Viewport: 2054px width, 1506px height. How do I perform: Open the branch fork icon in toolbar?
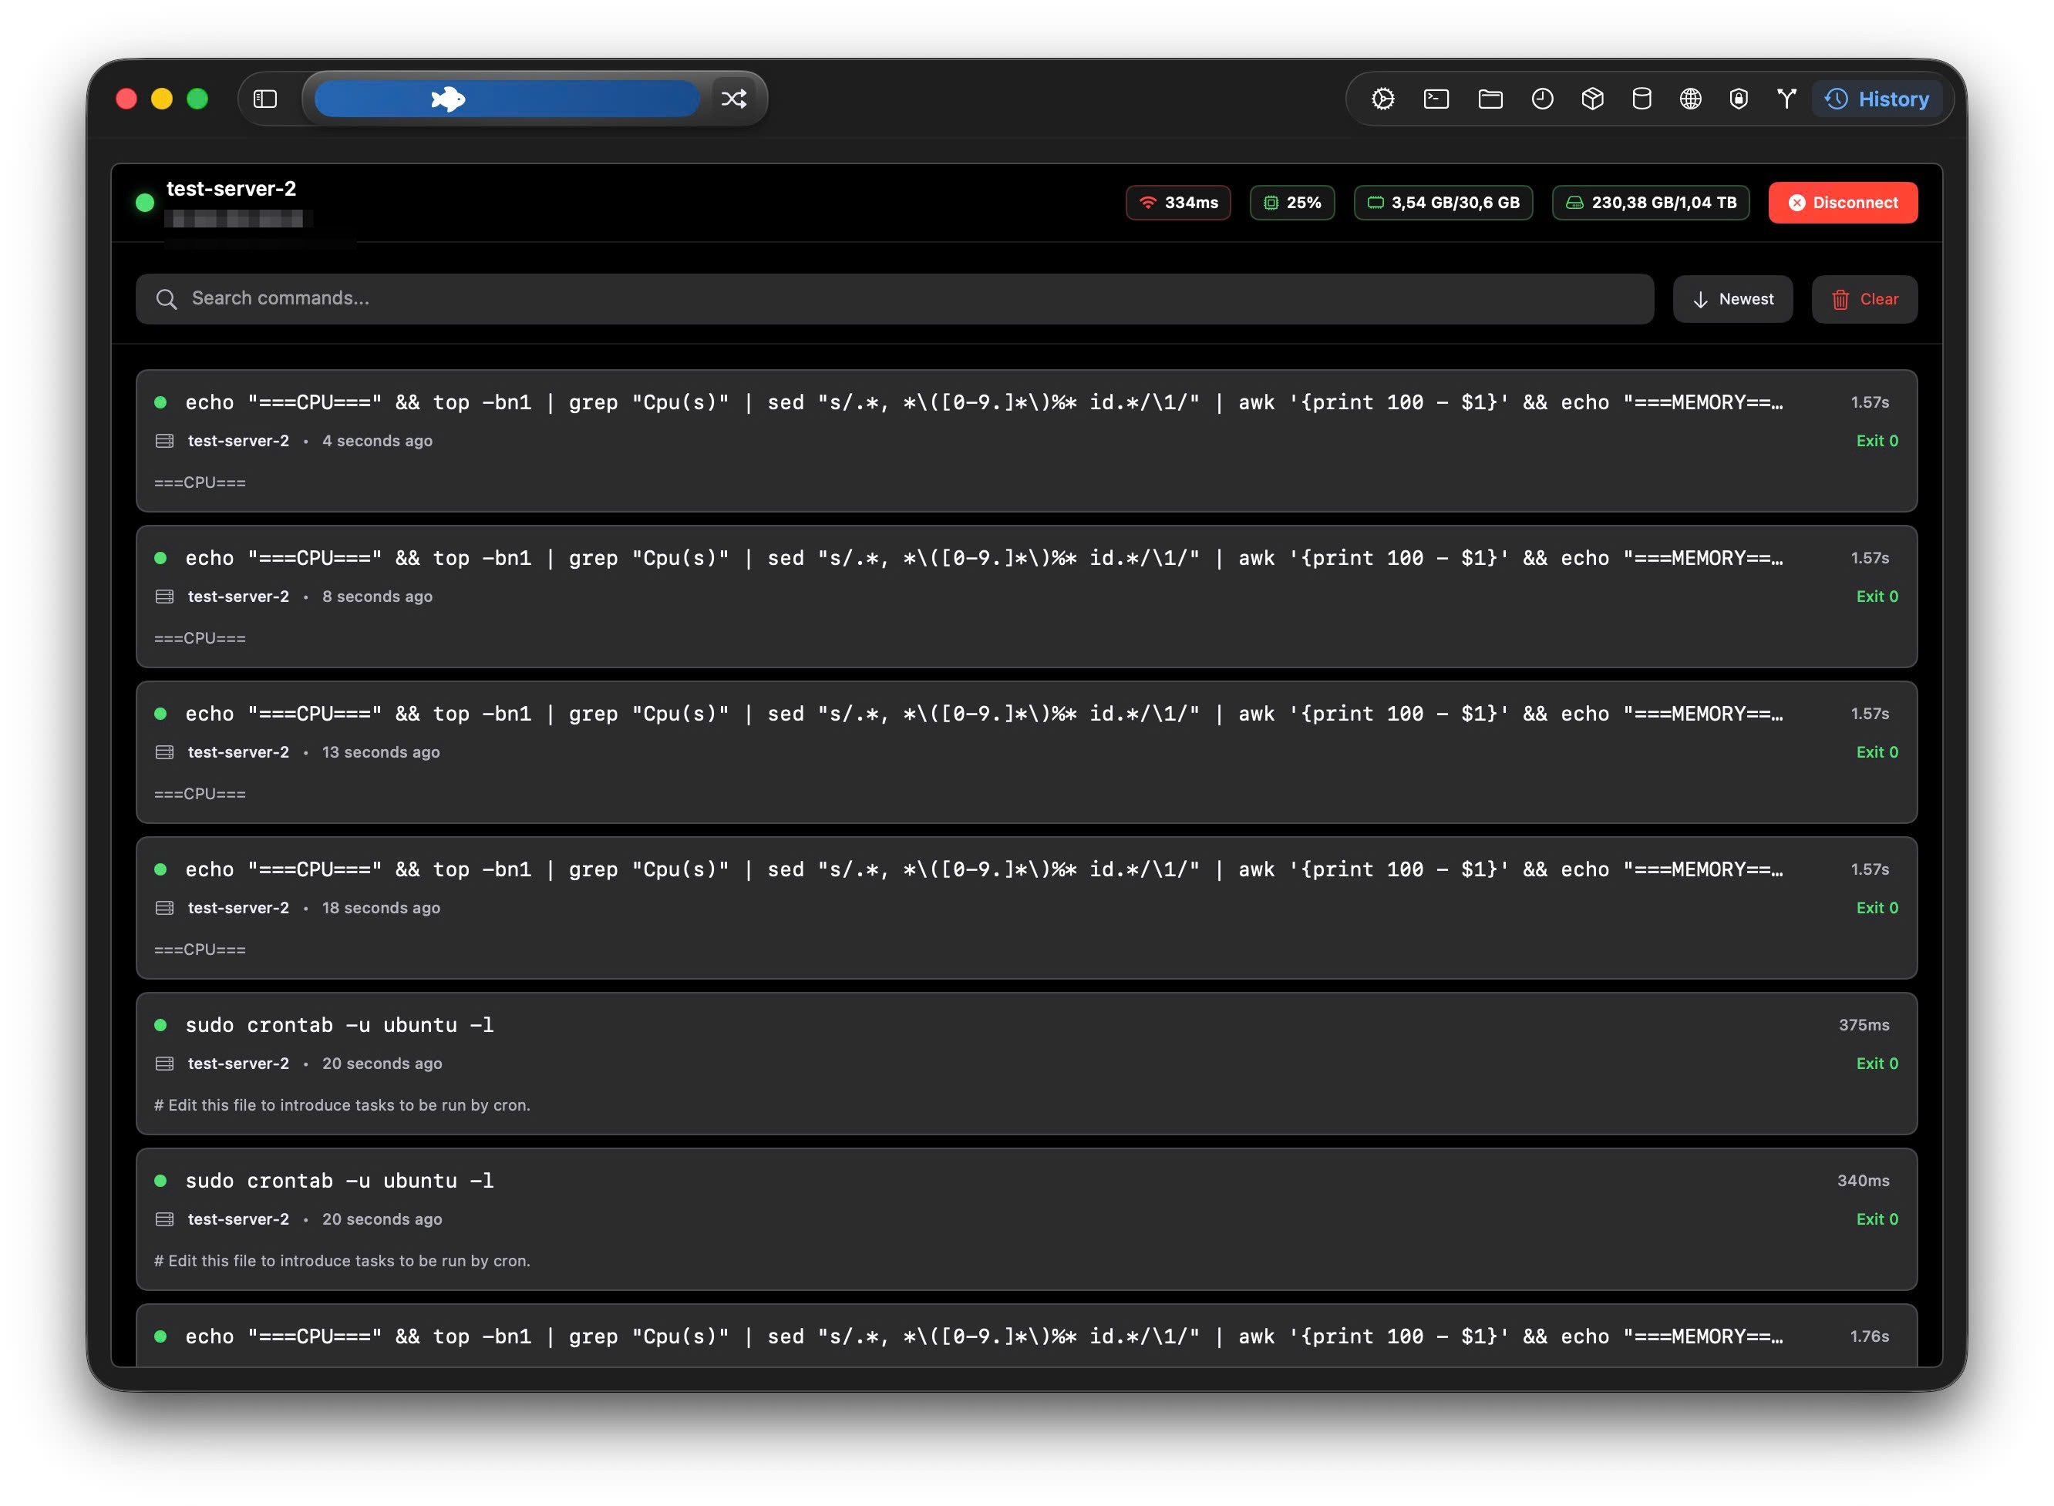[1786, 99]
